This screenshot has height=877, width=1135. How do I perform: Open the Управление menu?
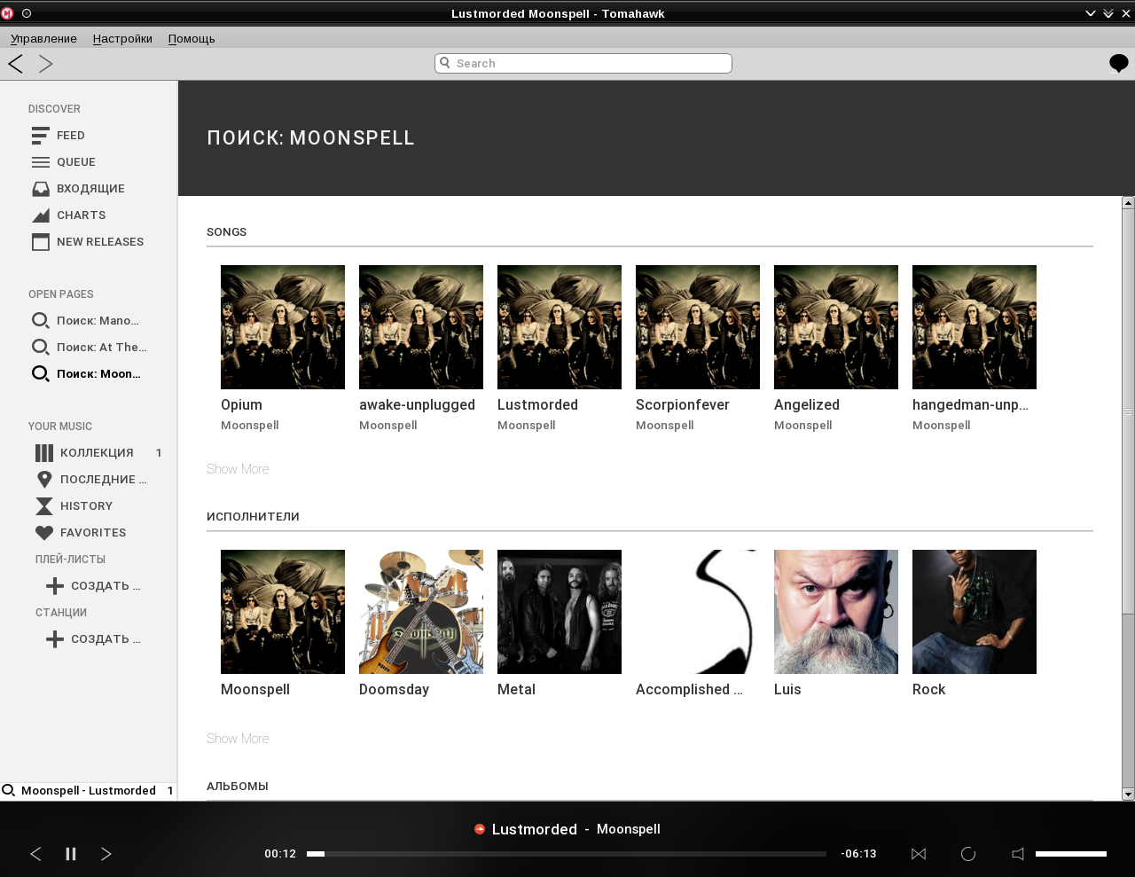[x=43, y=39]
